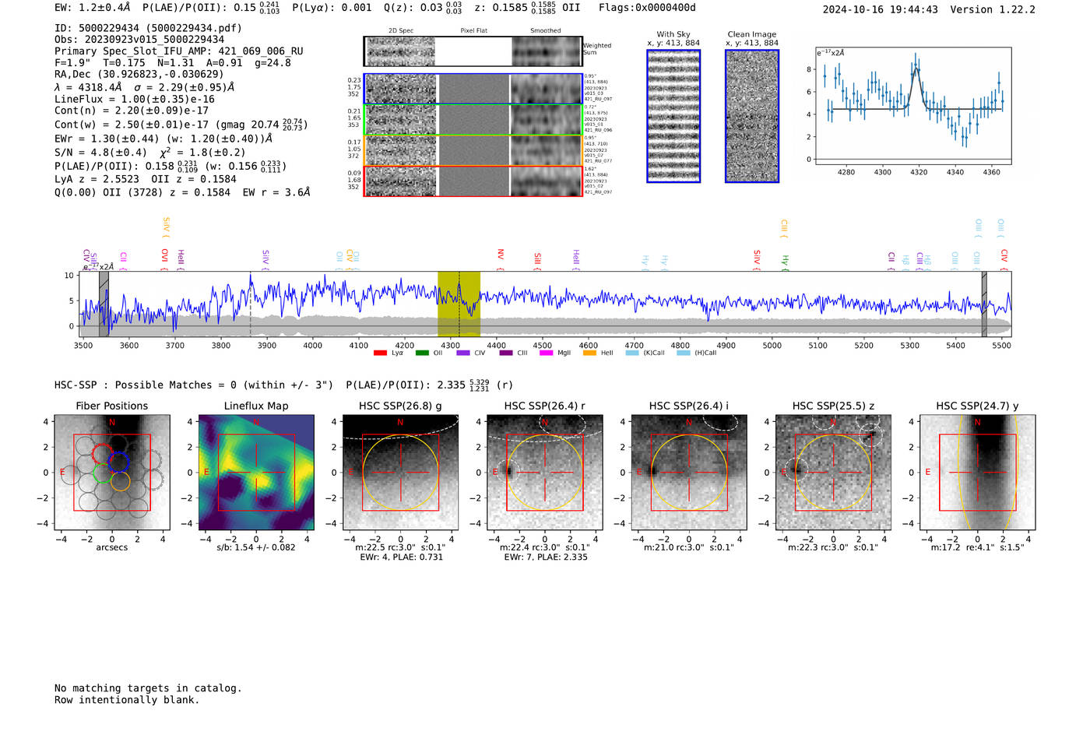
Task: Click the red OVI line marker
Action: [164, 260]
